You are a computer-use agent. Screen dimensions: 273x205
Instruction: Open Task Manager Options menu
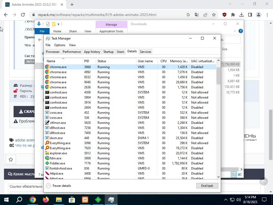(60, 45)
